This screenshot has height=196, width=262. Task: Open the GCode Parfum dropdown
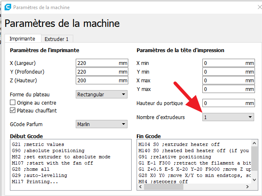tap(102, 124)
